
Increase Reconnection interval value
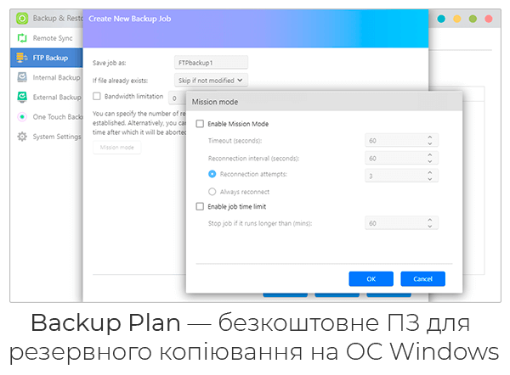429,155
